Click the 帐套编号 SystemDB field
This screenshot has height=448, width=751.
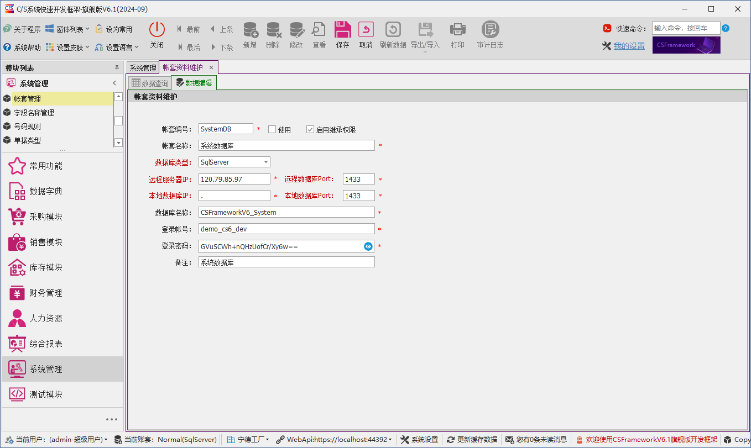click(x=226, y=129)
